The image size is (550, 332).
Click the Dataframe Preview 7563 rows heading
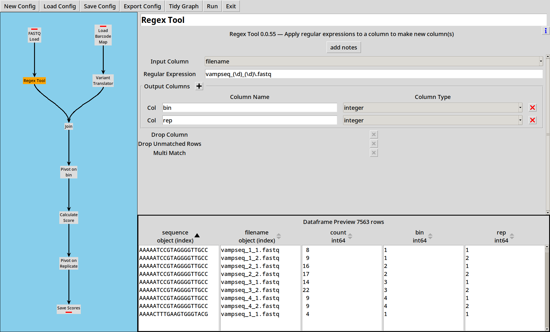click(x=343, y=222)
